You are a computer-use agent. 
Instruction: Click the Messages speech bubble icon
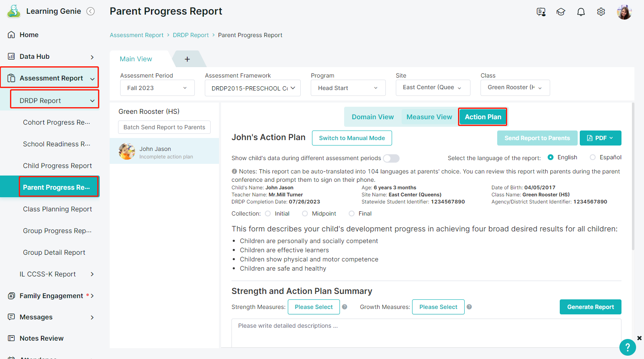tap(12, 317)
